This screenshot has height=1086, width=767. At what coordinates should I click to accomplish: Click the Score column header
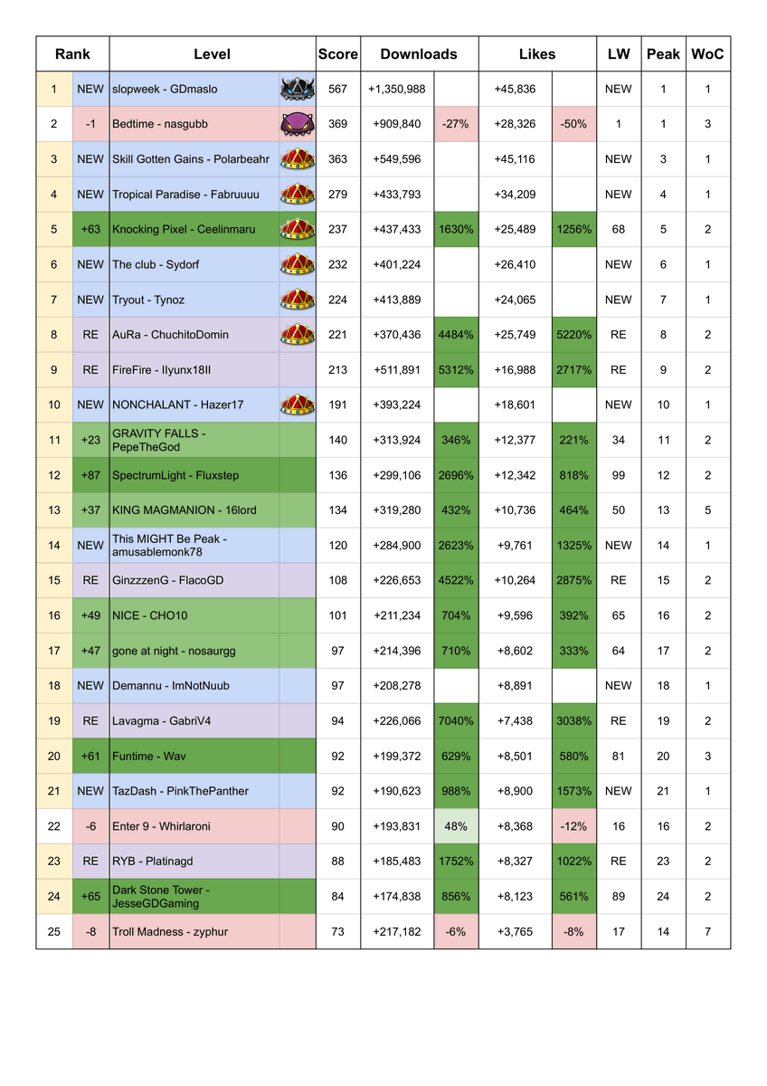point(338,54)
